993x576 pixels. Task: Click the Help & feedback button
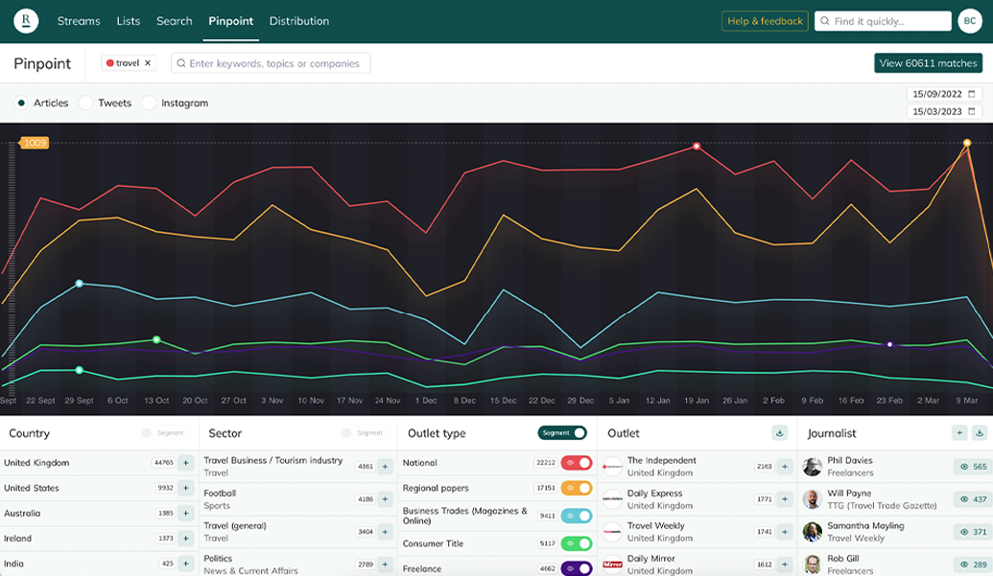(765, 21)
